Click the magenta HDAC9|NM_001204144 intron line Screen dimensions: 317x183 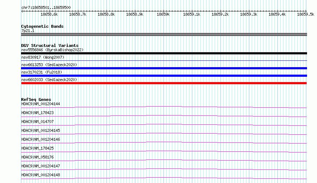[x=164, y=107]
